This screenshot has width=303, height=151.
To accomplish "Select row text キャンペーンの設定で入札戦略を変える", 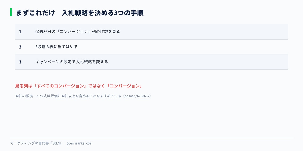I will click(71, 62).
